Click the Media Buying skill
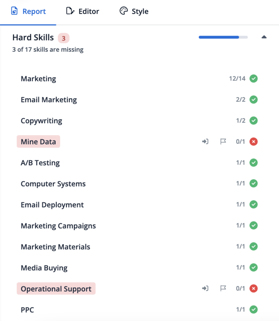This screenshot has height=321, width=279. pyautogui.click(x=44, y=268)
